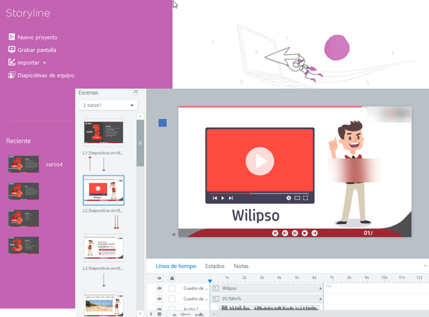Click the Nuevo proyecto icon

pyautogui.click(x=12, y=37)
